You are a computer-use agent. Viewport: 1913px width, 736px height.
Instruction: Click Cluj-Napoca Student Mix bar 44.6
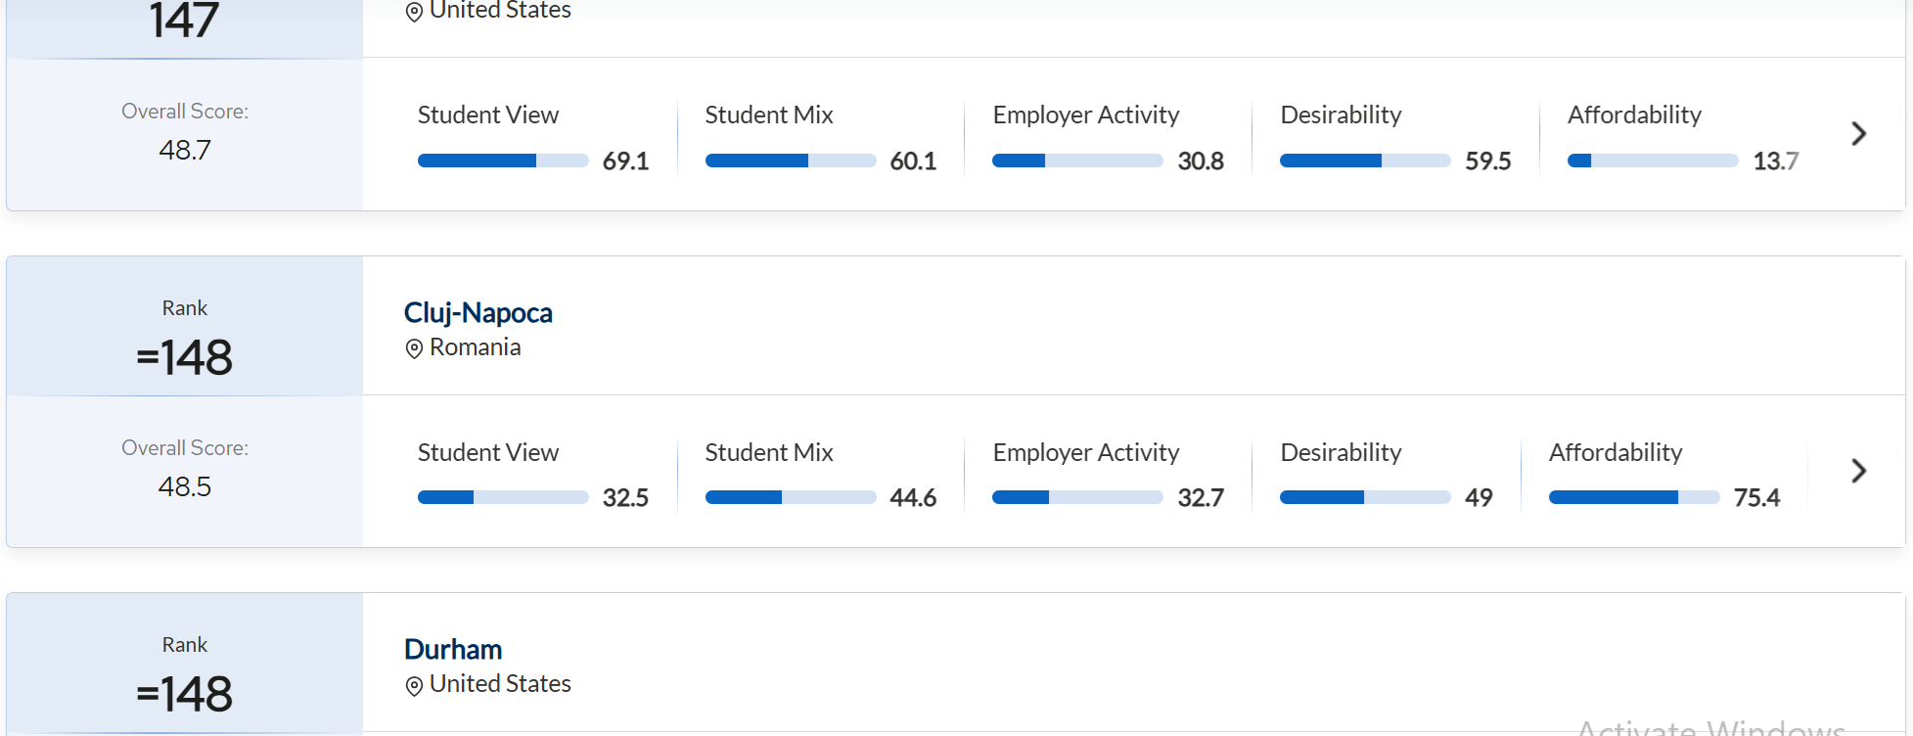pos(790,497)
